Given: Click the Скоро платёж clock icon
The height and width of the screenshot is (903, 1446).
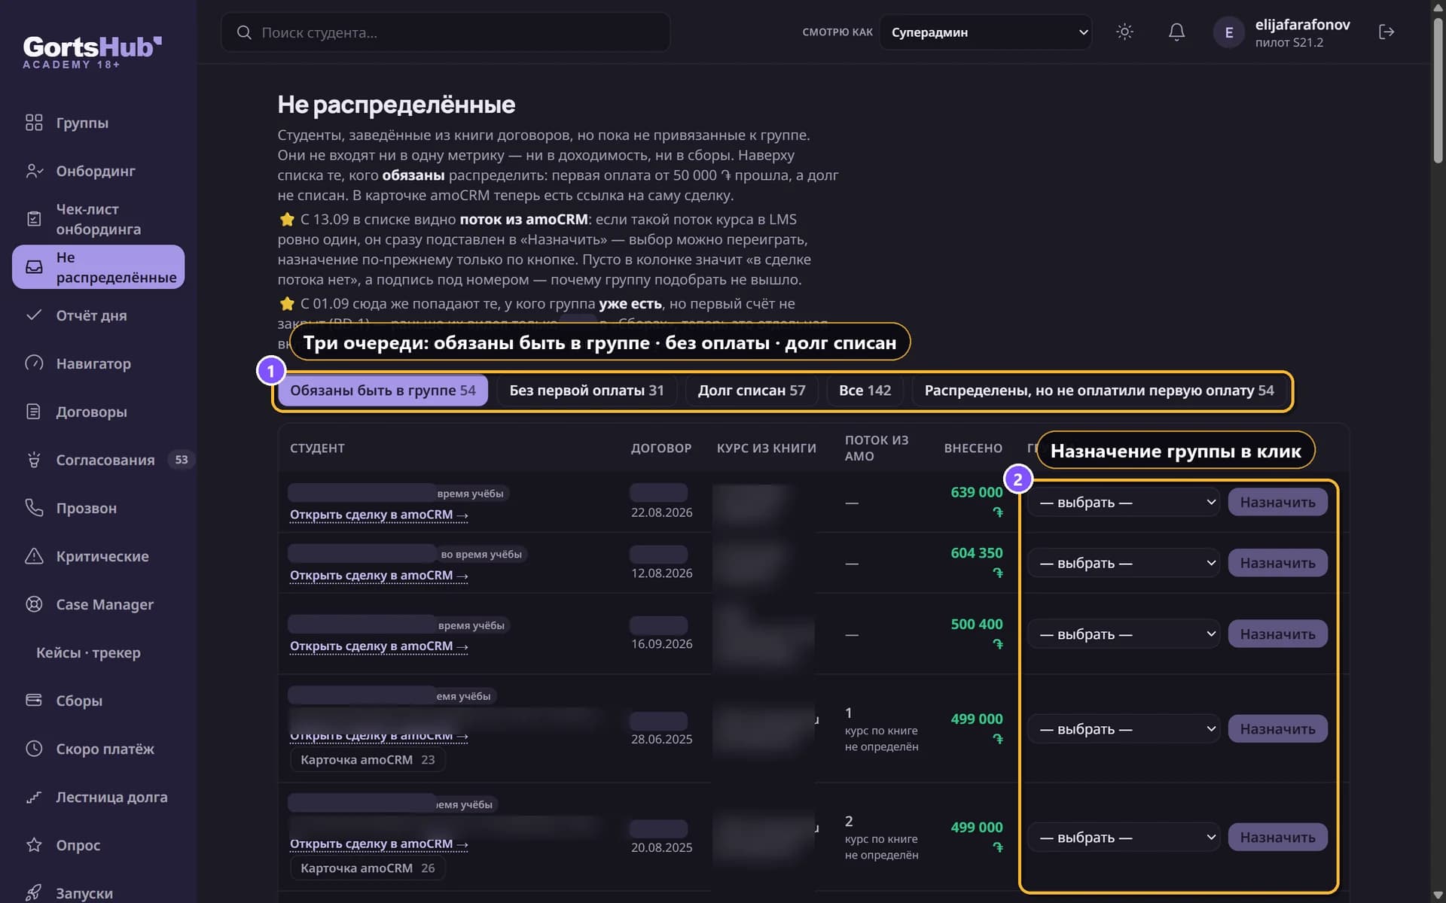Looking at the screenshot, I should (34, 749).
